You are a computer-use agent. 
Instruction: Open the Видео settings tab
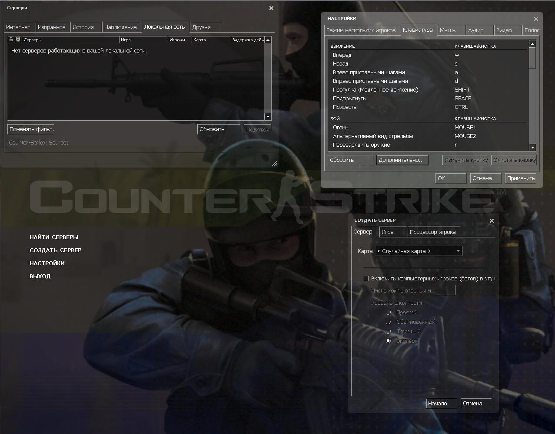click(x=508, y=30)
